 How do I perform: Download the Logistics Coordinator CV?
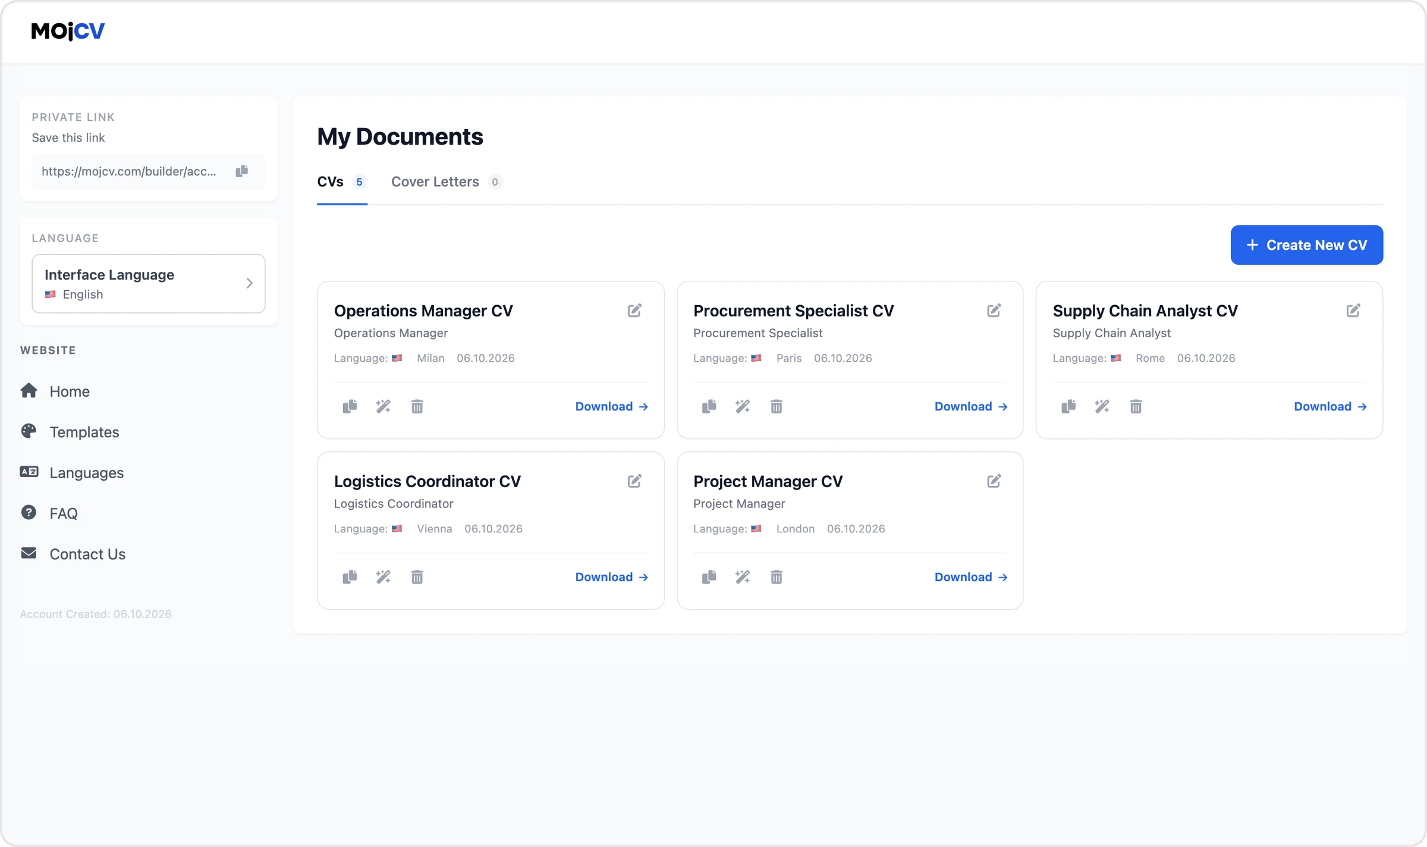(611, 577)
